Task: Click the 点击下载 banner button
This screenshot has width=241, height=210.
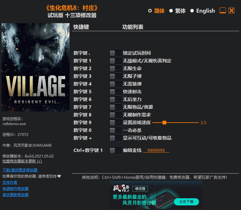Action: pos(186,202)
